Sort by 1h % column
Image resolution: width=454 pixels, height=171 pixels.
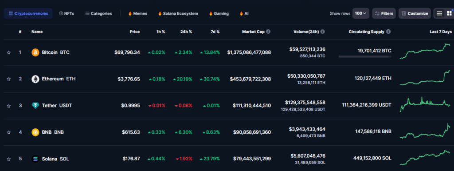click(160, 32)
